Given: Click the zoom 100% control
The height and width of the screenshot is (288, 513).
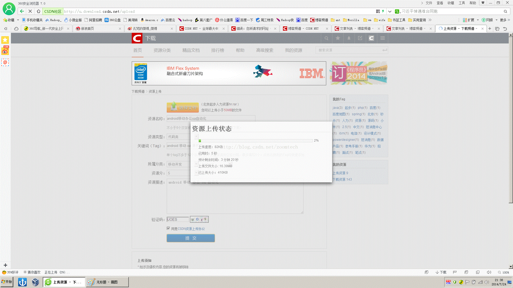Looking at the screenshot, I should [503, 272].
